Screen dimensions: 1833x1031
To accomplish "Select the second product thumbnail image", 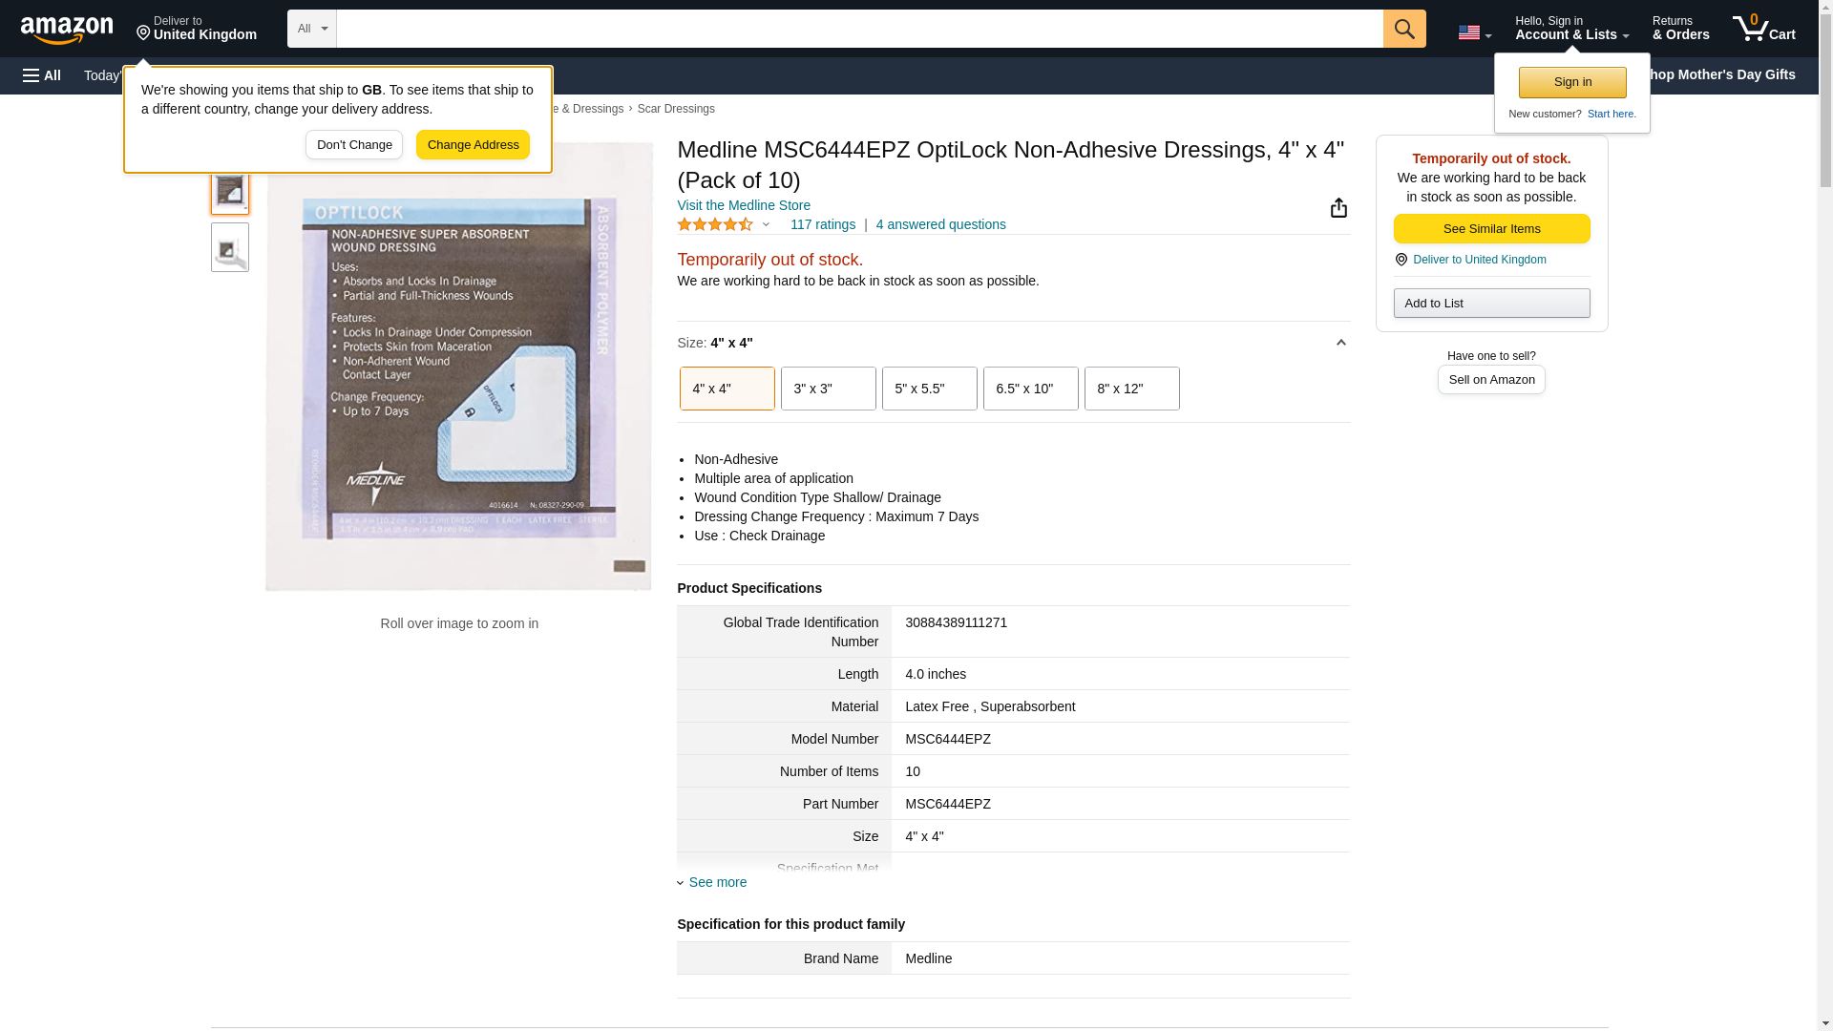I will pos(229,248).
